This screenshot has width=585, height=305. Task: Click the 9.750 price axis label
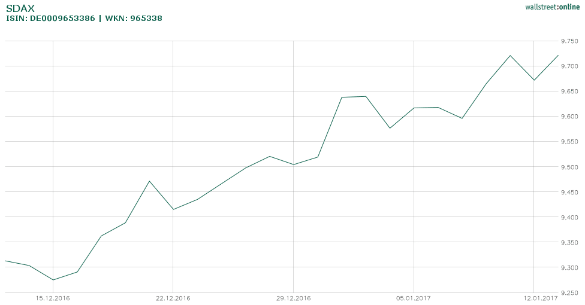click(569, 41)
